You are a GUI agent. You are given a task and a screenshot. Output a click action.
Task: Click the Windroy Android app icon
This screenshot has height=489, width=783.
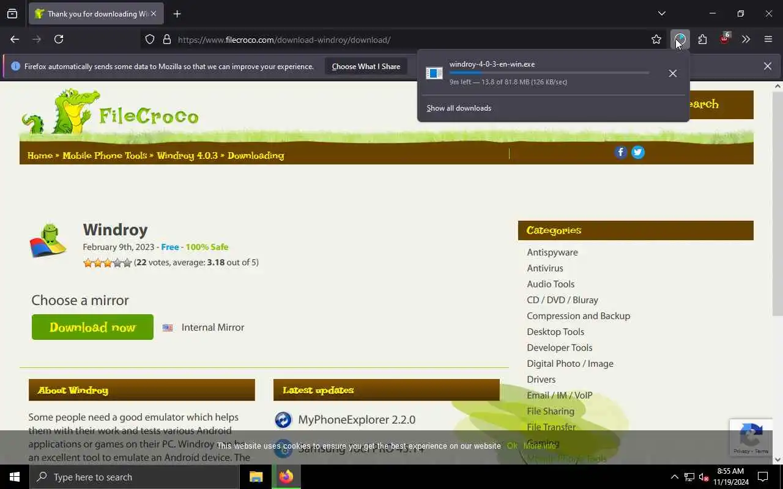click(48, 240)
